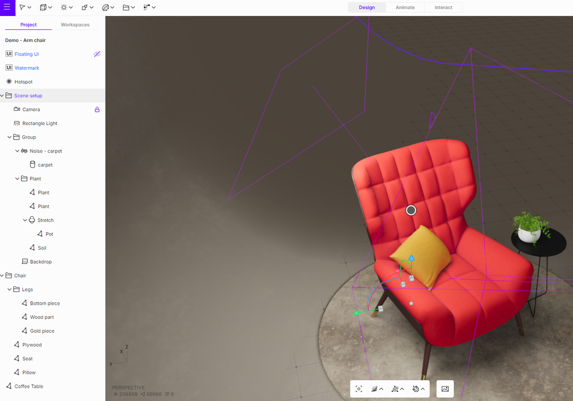
Task: Collapse the Scene setup folder
Action: point(2,95)
